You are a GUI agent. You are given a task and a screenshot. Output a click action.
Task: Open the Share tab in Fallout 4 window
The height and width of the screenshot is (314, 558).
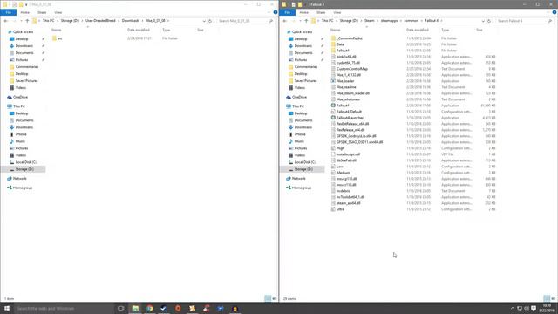click(321, 12)
